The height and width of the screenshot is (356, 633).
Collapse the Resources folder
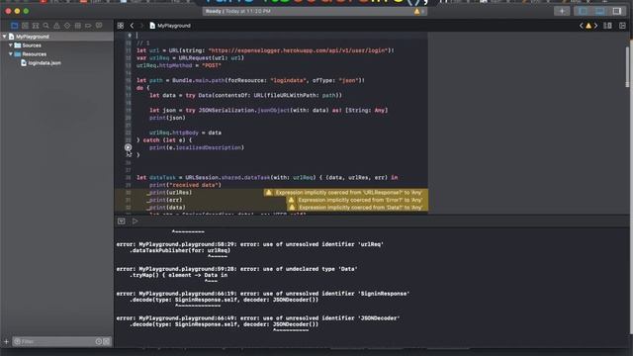(11, 54)
